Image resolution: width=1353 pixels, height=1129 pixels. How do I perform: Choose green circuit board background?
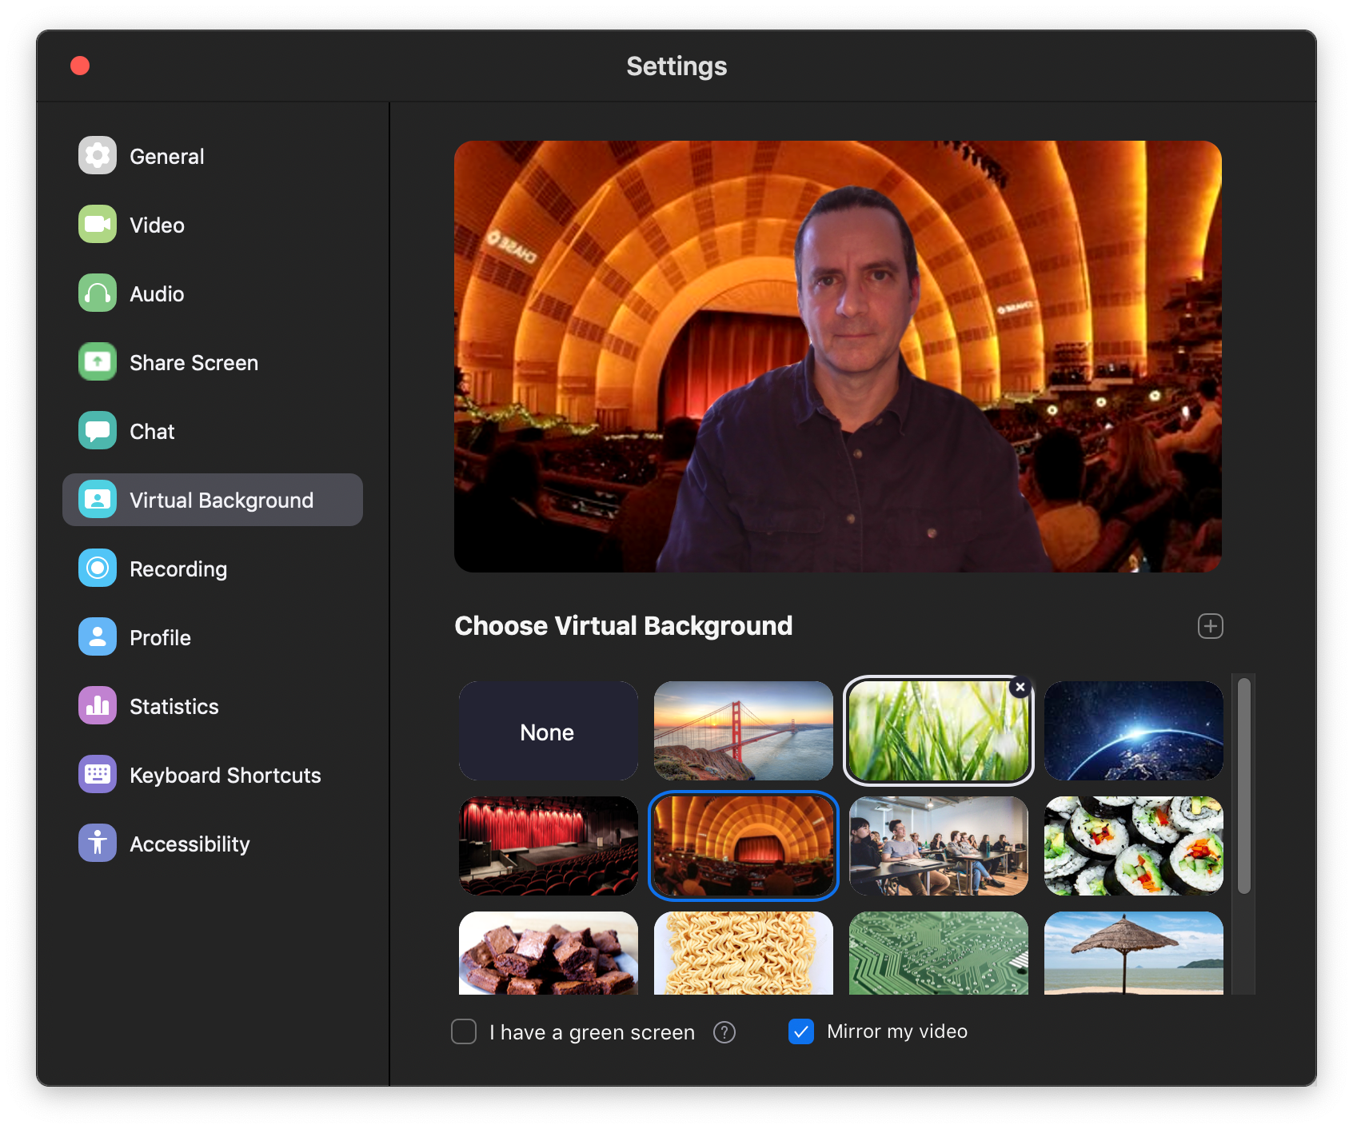[939, 953]
